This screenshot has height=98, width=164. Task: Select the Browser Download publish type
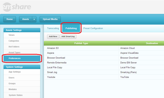point(56,58)
